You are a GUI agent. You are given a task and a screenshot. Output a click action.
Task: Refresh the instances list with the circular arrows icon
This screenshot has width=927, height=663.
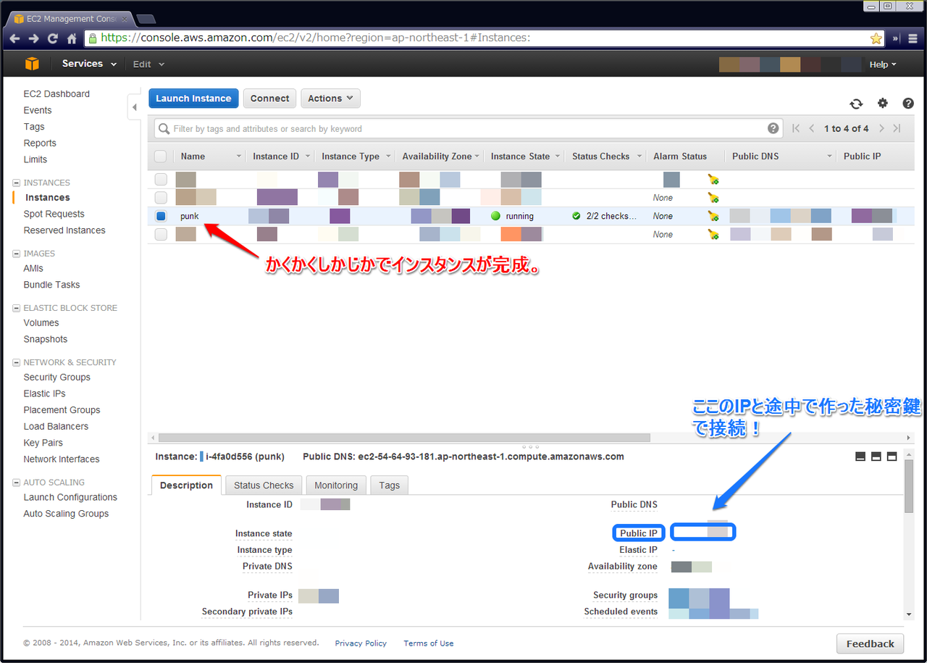coord(856,104)
